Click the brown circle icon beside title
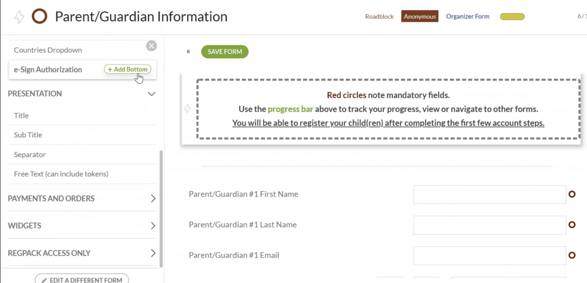Viewport: 587px width, 283px height. click(x=40, y=17)
